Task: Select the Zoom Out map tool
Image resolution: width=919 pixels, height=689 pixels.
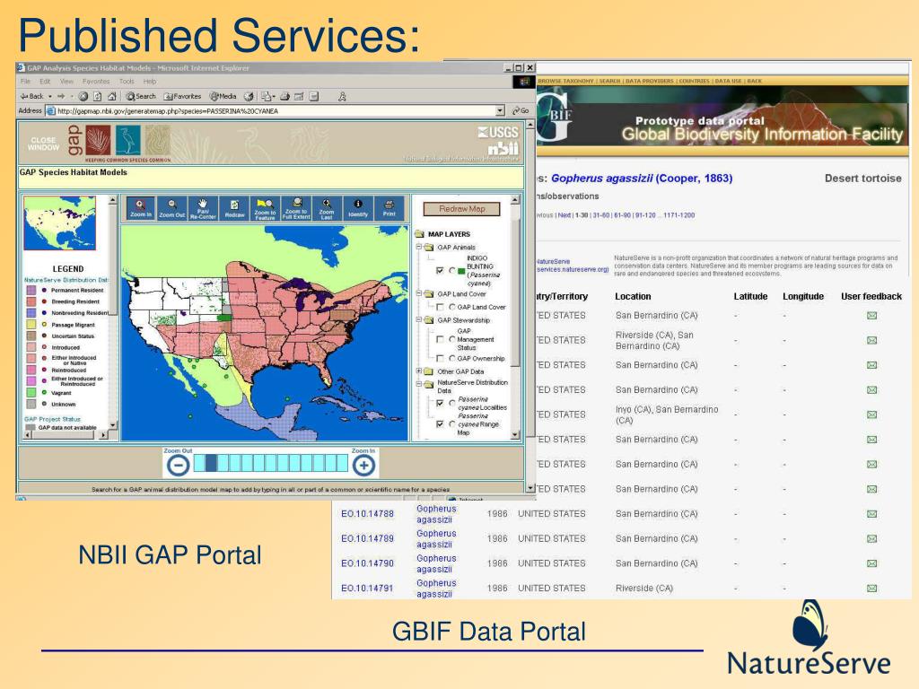Action: click(171, 208)
